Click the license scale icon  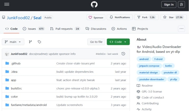(x=138, y=92)
